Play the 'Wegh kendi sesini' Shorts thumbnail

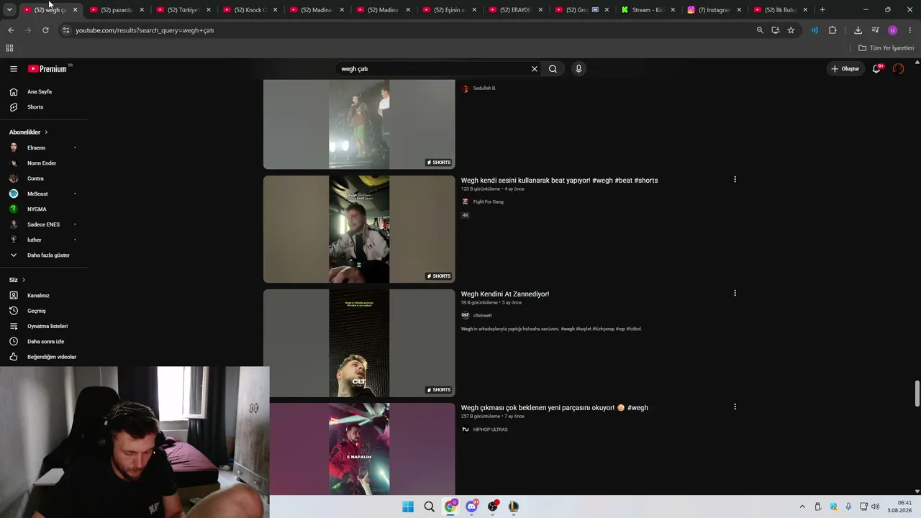[x=359, y=230]
